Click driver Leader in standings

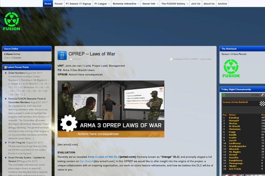(233, 138)
